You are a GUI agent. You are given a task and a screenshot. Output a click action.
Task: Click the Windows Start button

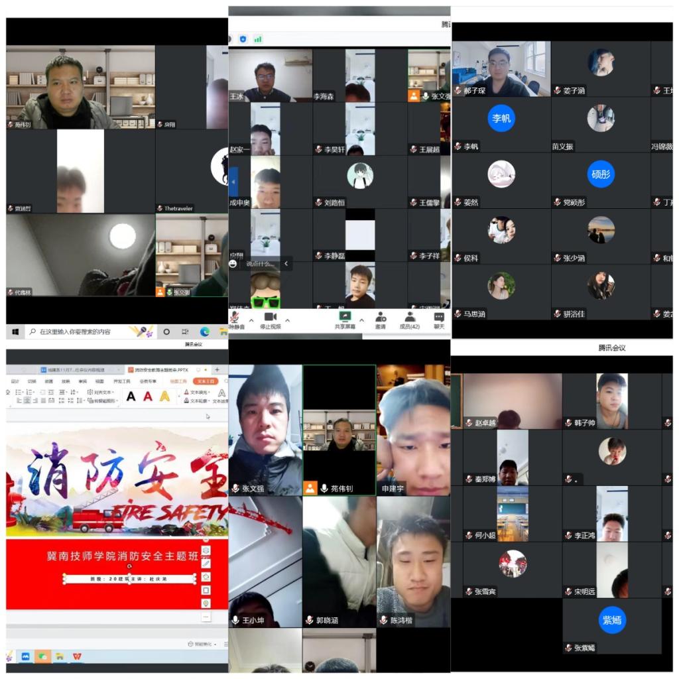click(x=15, y=331)
